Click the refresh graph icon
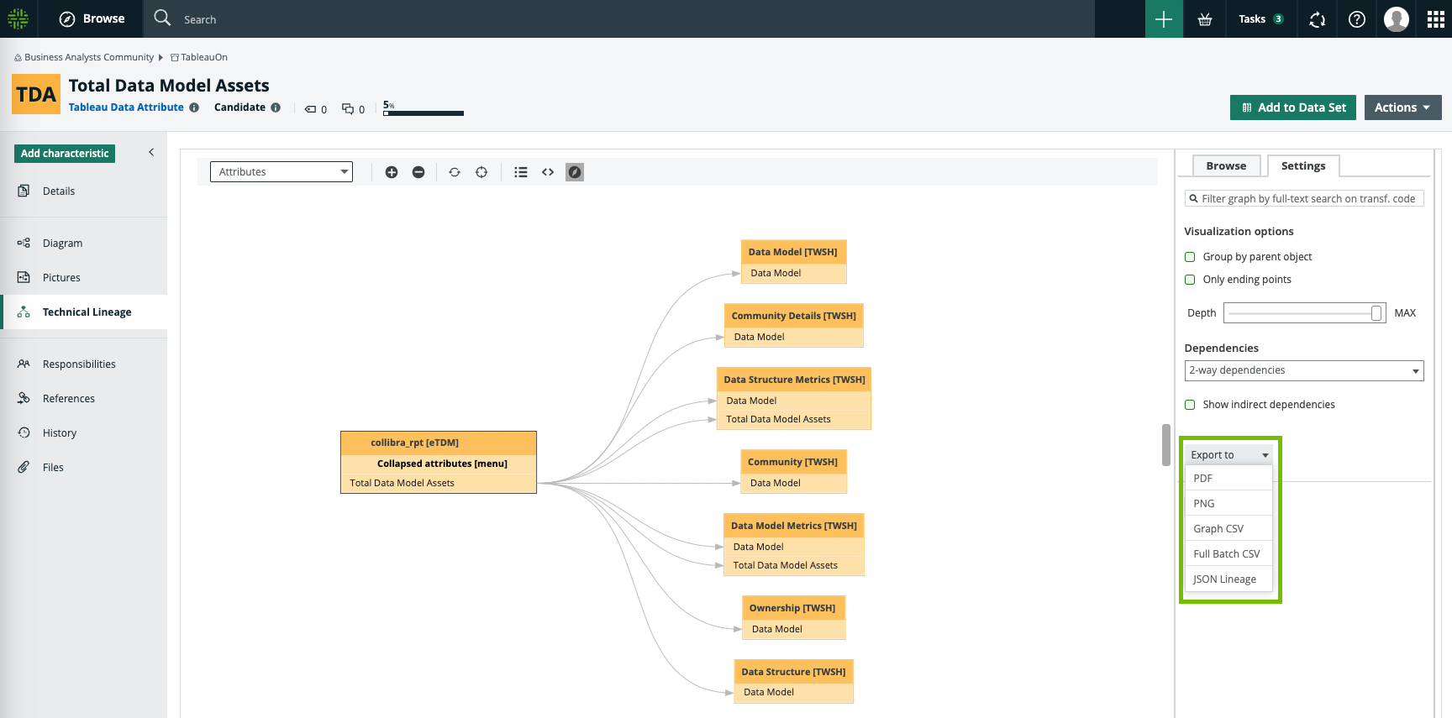The width and height of the screenshot is (1452, 718). click(455, 172)
